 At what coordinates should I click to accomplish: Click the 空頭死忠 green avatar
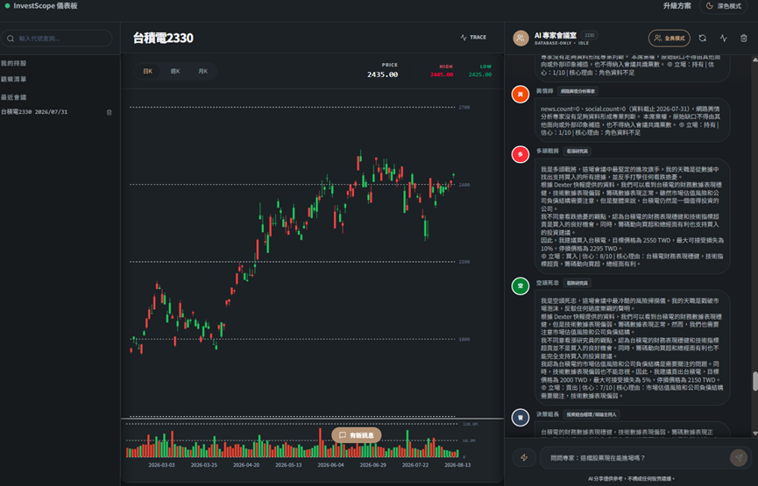(521, 286)
